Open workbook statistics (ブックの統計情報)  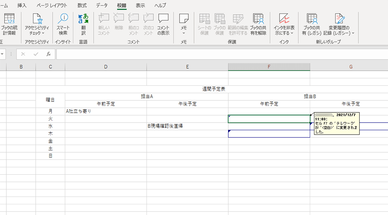[x=9, y=25]
